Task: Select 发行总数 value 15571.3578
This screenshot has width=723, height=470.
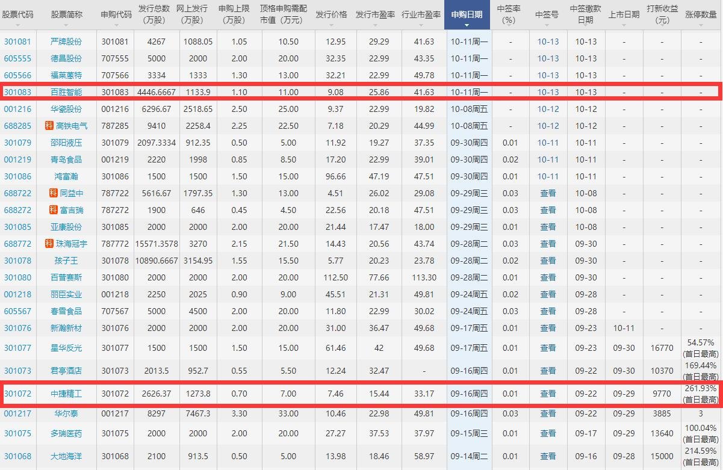Action: pyautogui.click(x=157, y=244)
